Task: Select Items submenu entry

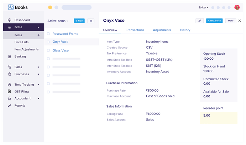Action: coord(23,35)
